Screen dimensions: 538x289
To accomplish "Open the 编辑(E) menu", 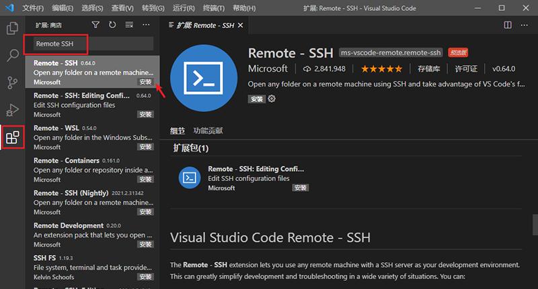I will coord(63,8).
